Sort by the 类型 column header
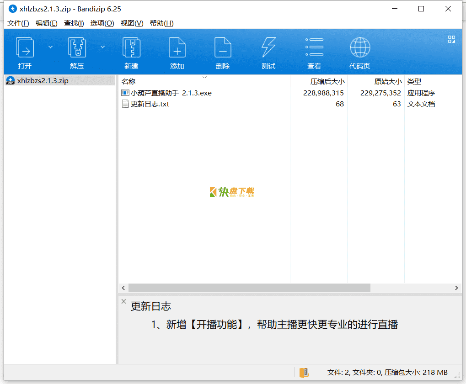This screenshot has width=466, height=384. pyautogui.click(x=414, y=82)
